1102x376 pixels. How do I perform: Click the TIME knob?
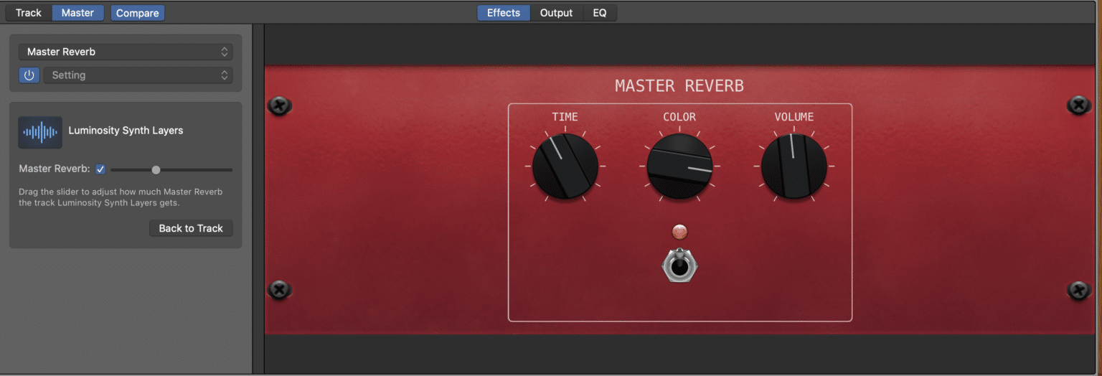(565, 166)
